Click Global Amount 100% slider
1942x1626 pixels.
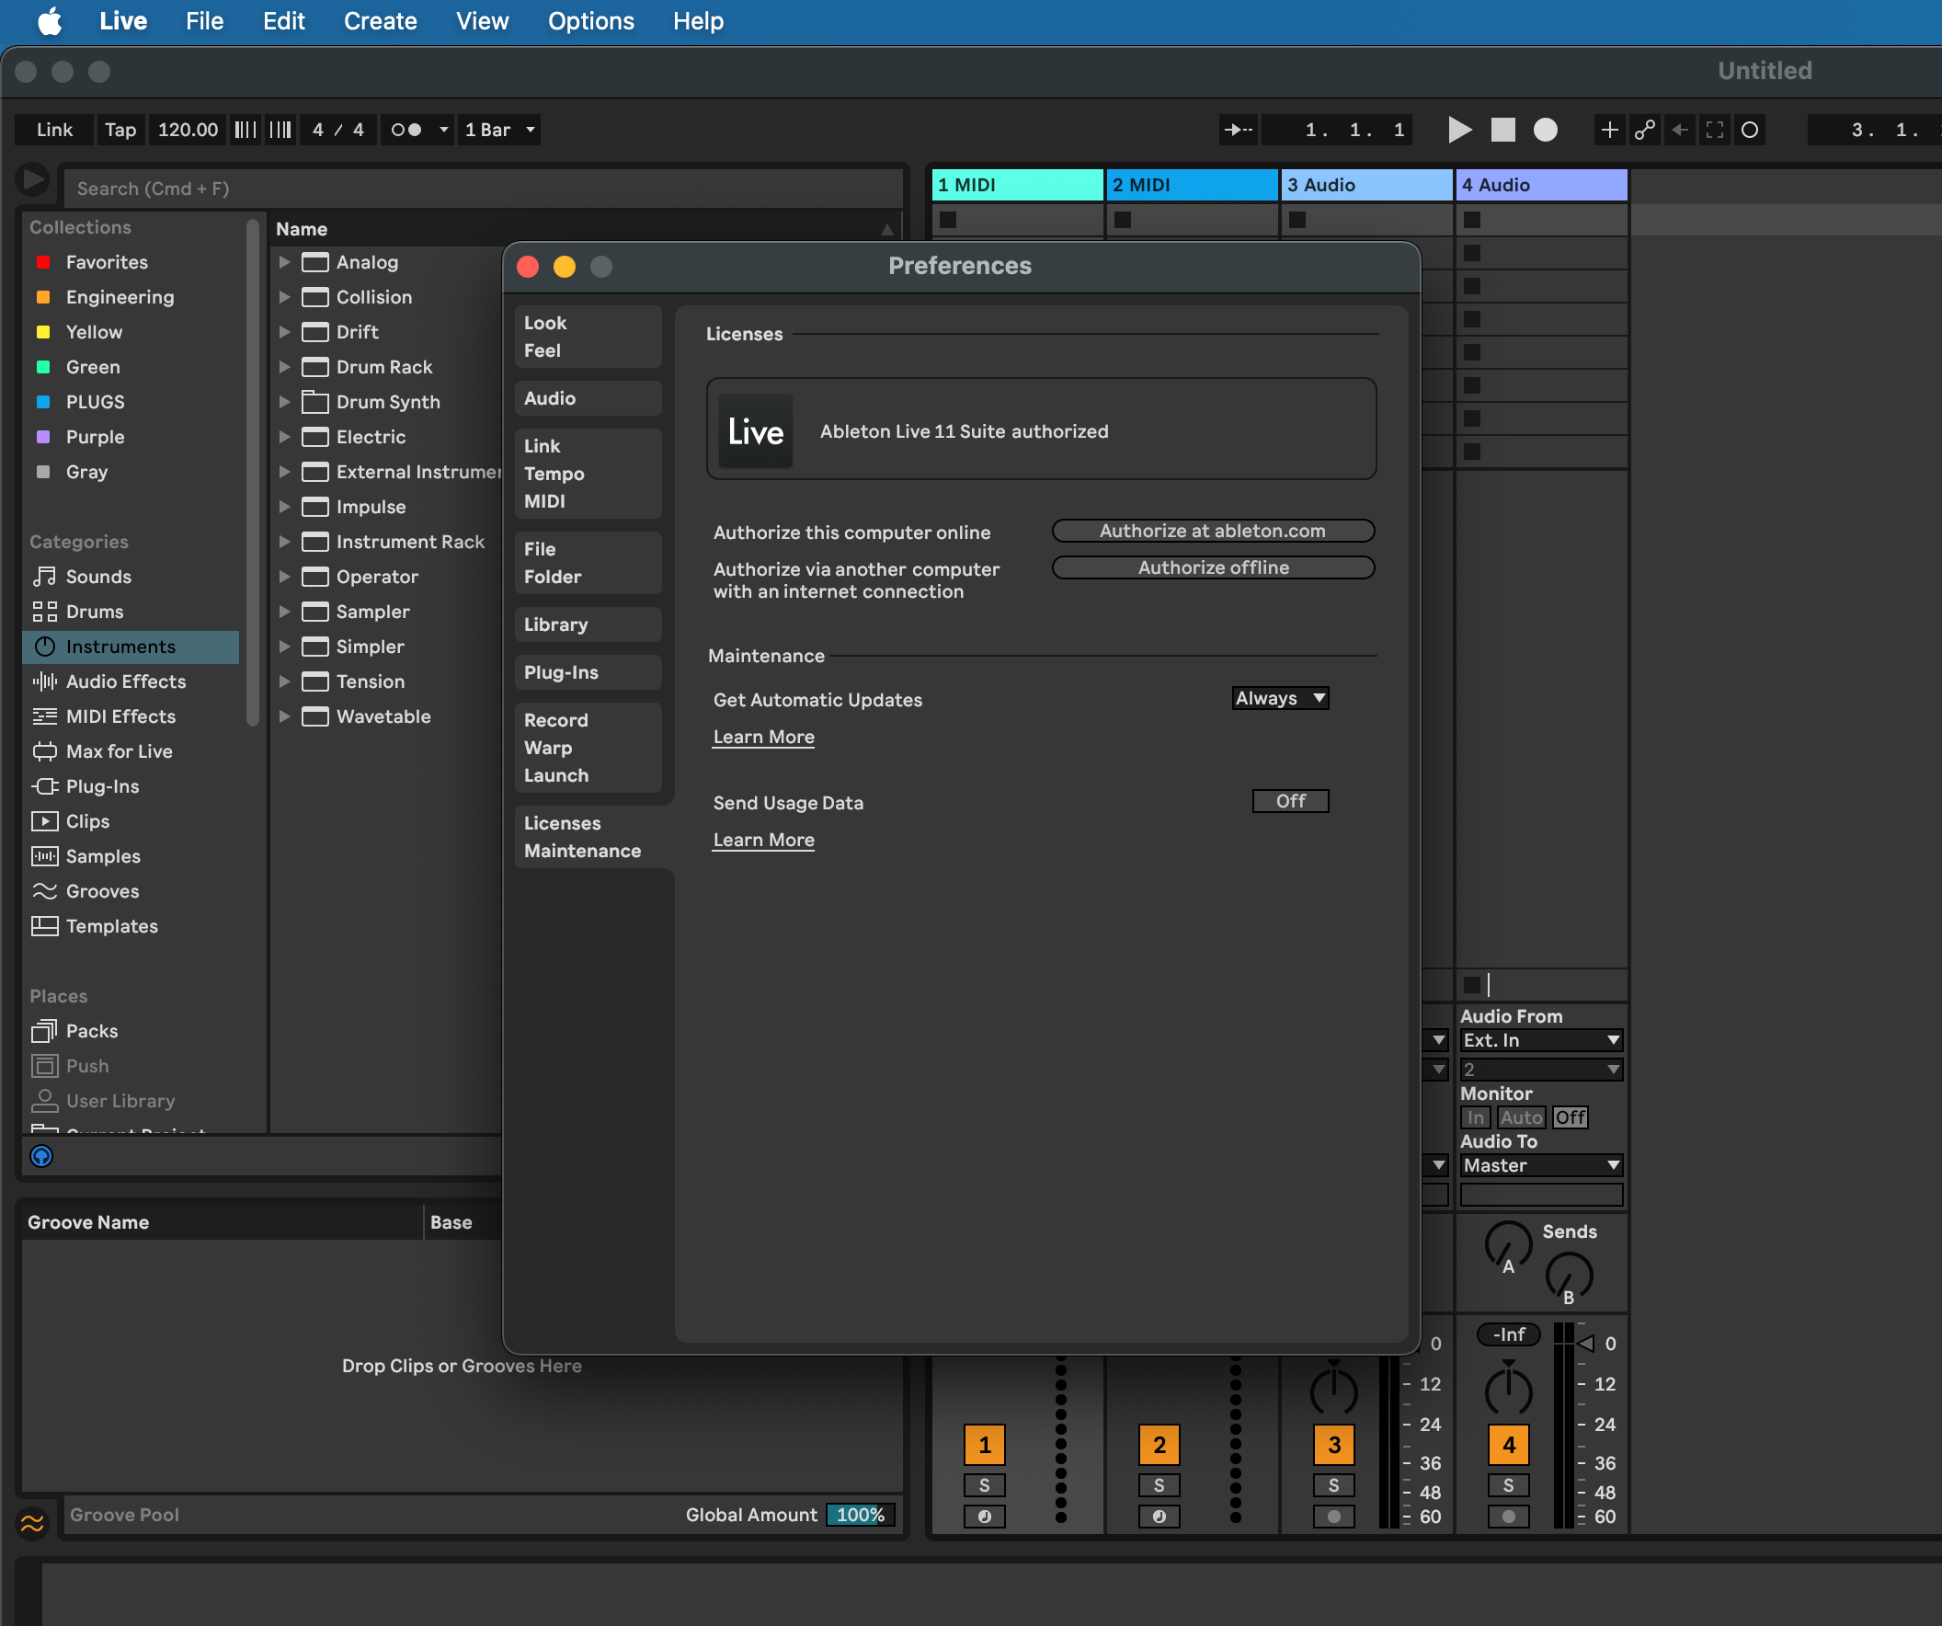(x=860, y=1515)
